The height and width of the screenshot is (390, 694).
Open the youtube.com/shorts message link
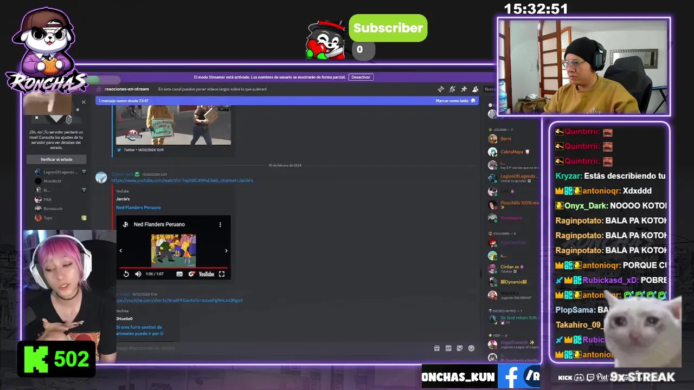click(179, 300)
